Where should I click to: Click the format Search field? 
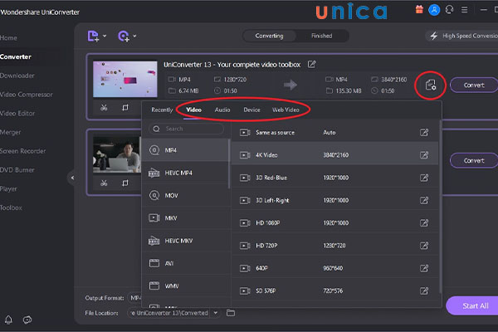[x=187, y=129]
